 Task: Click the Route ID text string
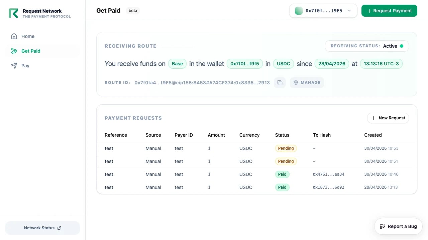click(202, 83)
